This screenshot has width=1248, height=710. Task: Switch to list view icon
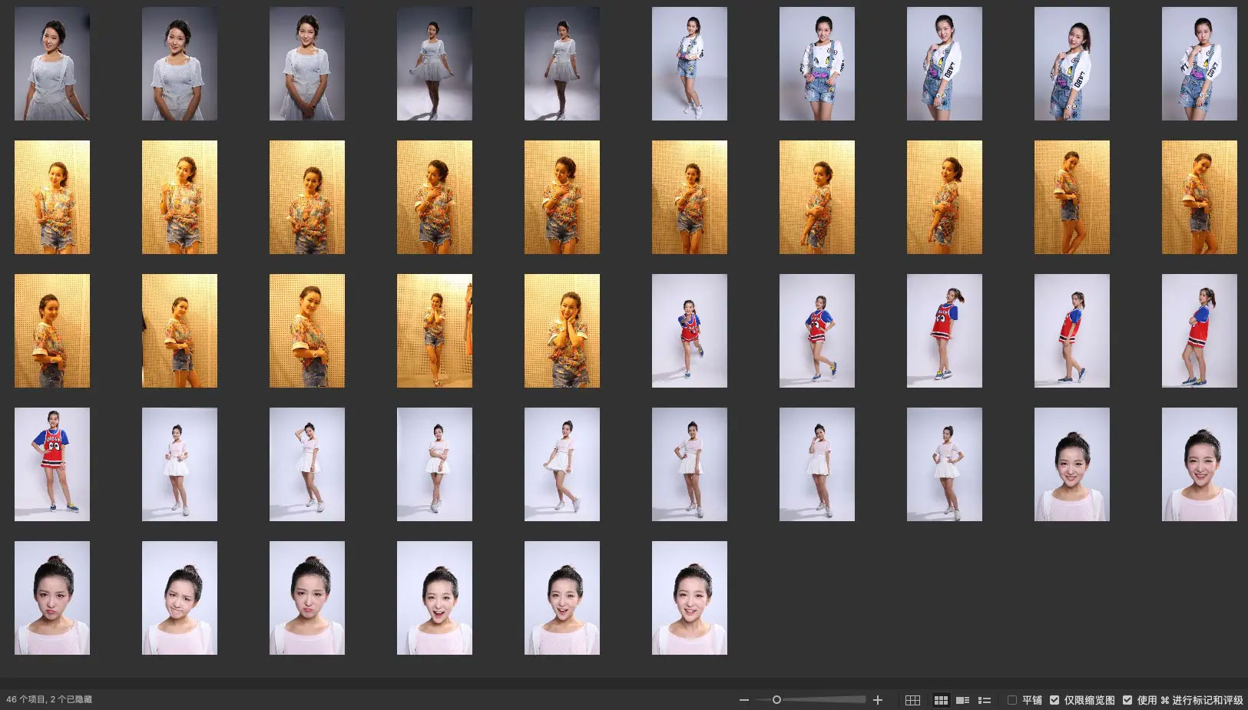[984, 700]
